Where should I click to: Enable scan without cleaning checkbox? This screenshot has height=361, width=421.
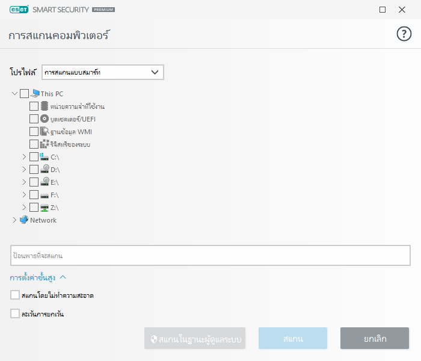[15, 295]
